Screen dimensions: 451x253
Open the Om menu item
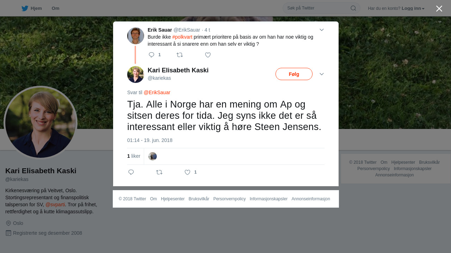[55, 8]
